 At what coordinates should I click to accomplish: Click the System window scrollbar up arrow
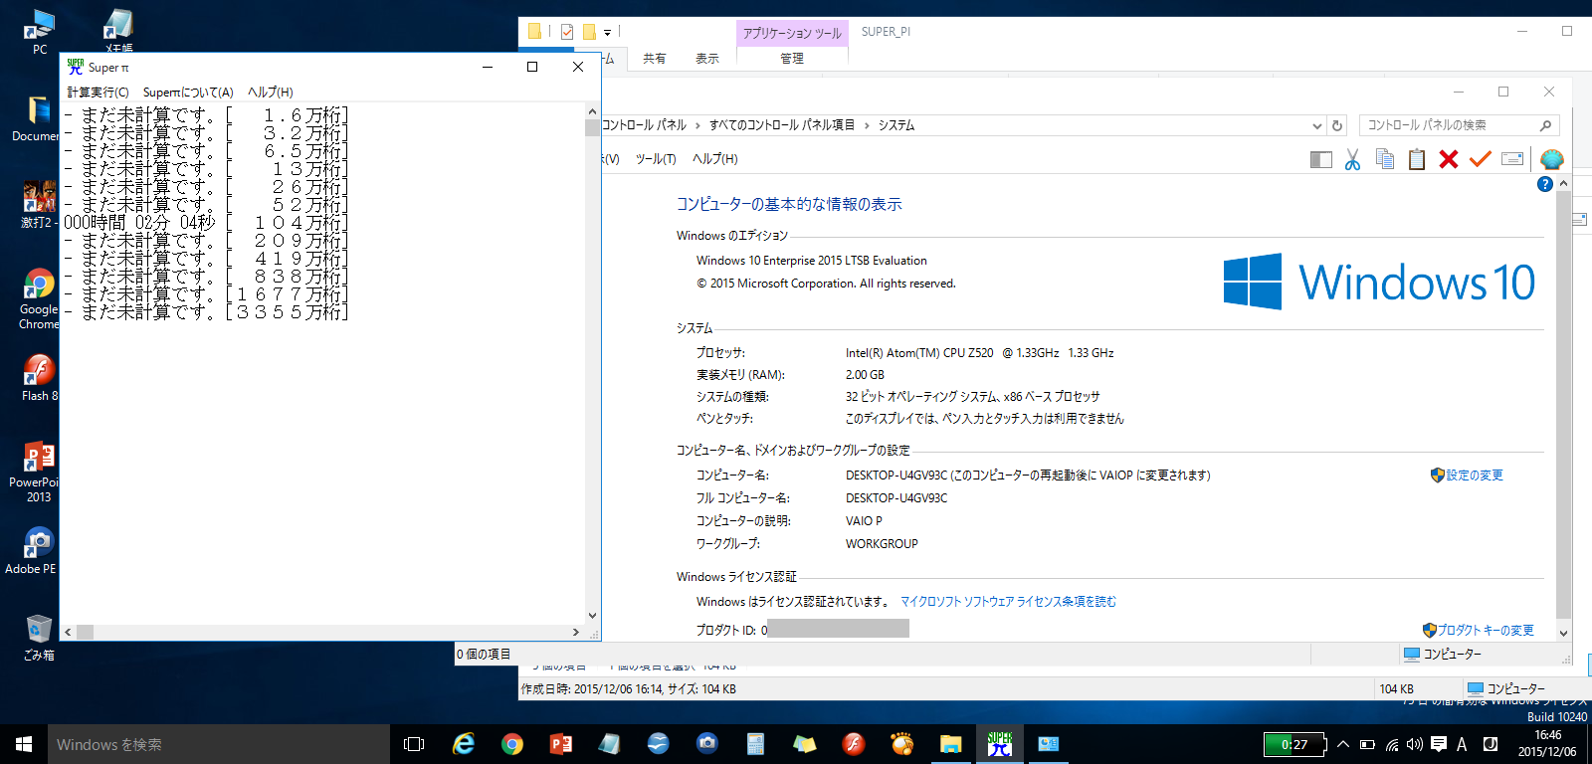coord(1563,184)
